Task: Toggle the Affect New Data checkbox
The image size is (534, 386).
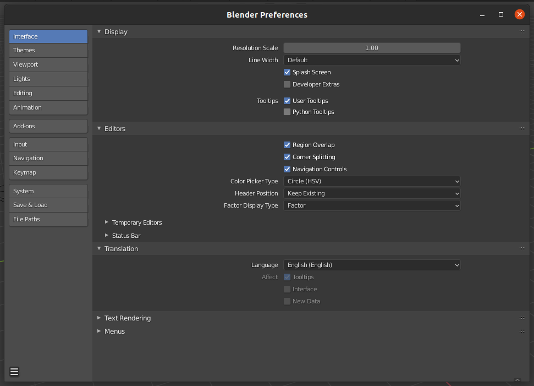Action: pos(287,301)
